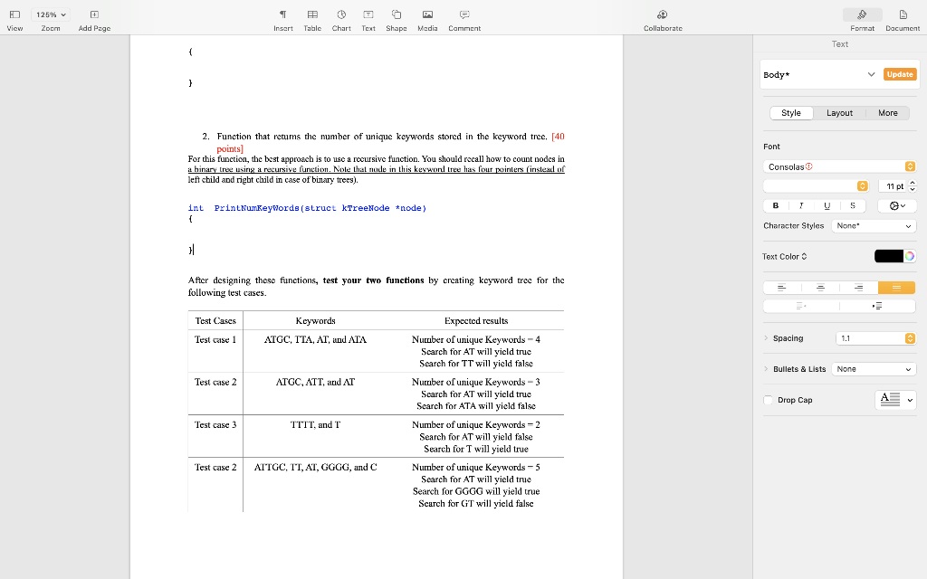
Task: Switch to the Layout tab
Action: 839,112
